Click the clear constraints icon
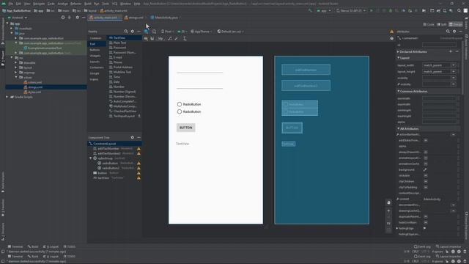Image resolution: width=469 pixels, height=264 pixels. 169,39
